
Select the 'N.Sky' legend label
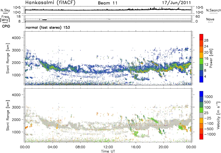5,10
